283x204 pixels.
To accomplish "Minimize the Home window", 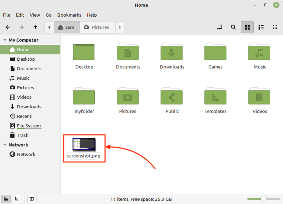I will pos(255,5).
